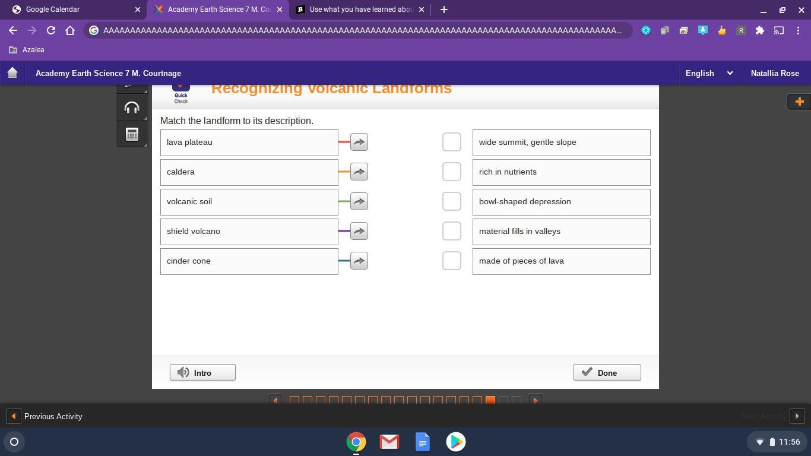Click the arrow button beside cinder cone

359,261
